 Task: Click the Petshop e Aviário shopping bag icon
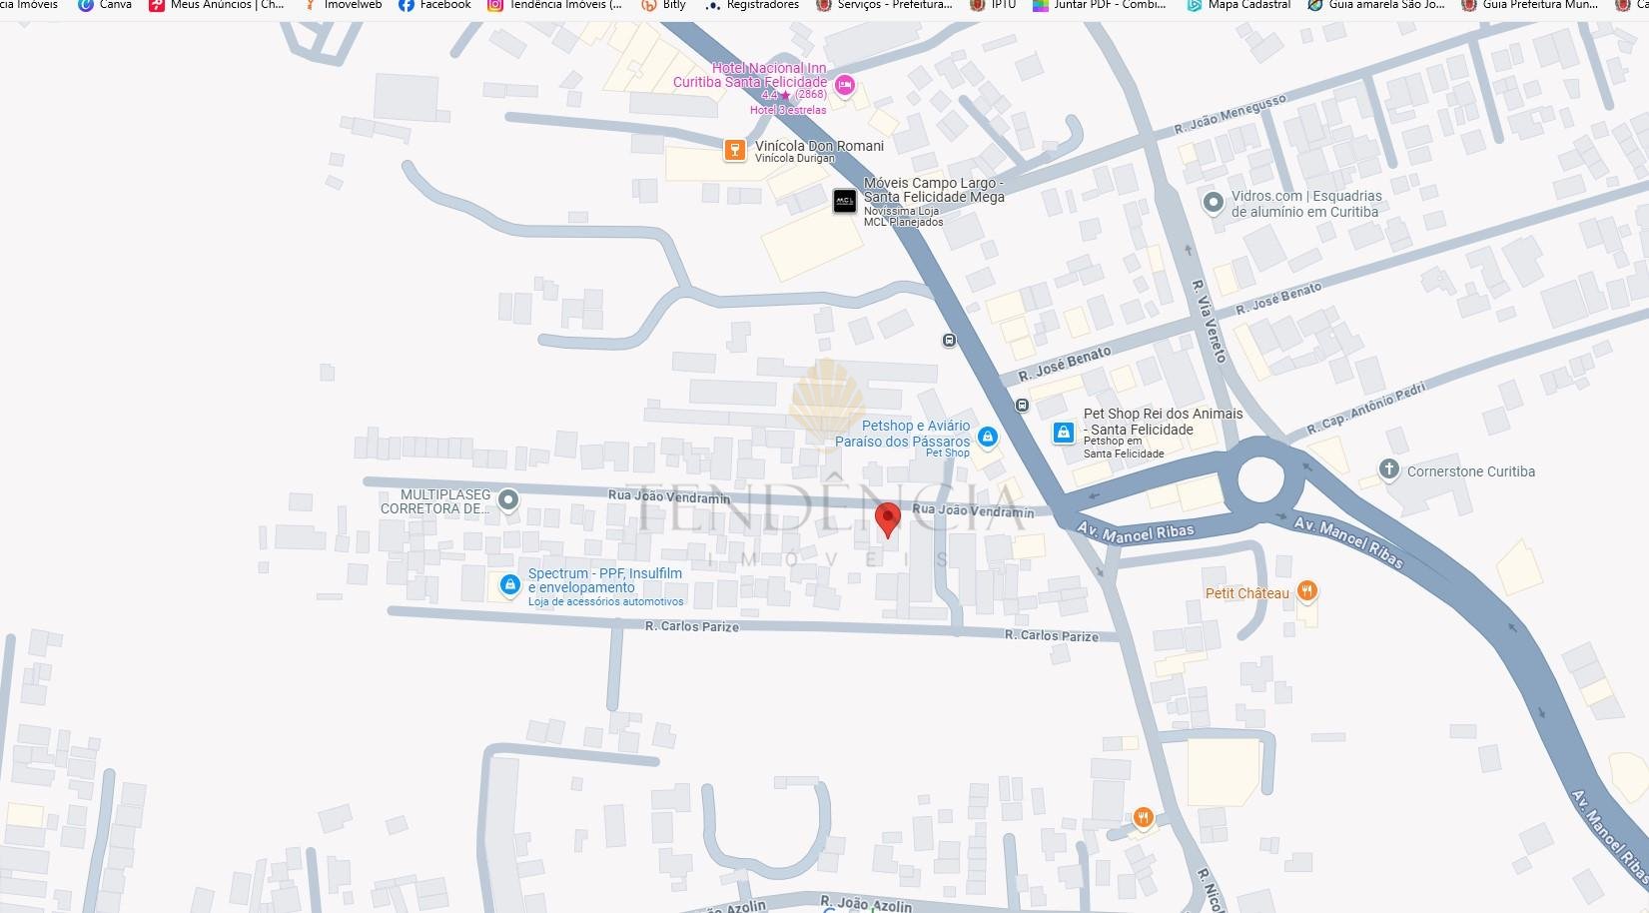(987, 437)
